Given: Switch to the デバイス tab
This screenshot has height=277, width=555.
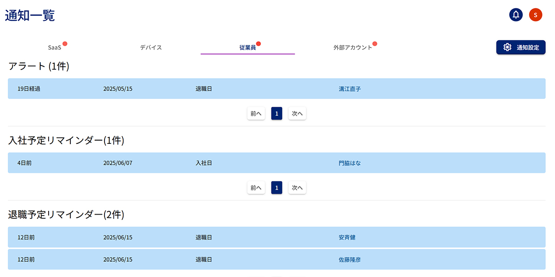Looking at the screenshot, I should (x=151, y=48).
